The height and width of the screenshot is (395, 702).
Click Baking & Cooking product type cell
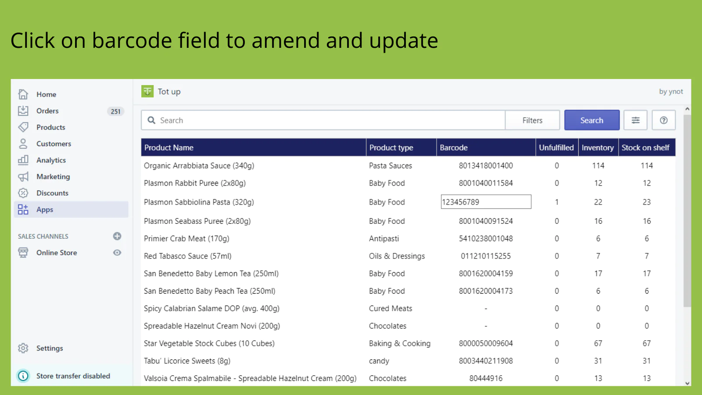400,343
